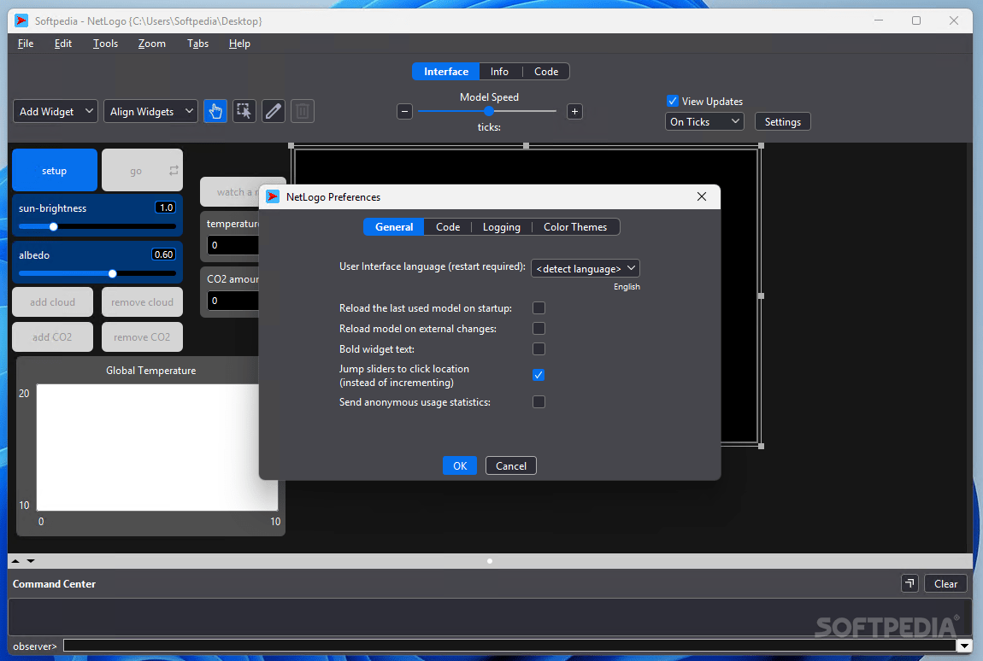Click the go button
The width and height of the screenshot is (983, 661).
142,170
